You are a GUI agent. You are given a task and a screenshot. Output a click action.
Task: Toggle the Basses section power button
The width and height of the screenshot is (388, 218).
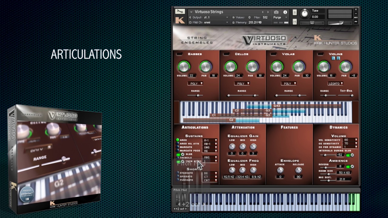click(x=179, y=54)
